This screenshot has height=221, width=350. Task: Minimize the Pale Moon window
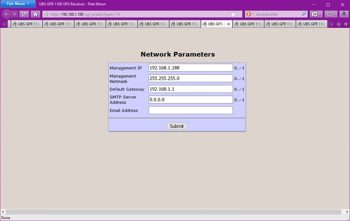[x=314, y=4]
